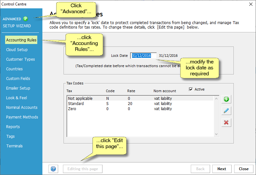Click the red delete tax code icon
This screenshot has height=175, width=256.
226,122
